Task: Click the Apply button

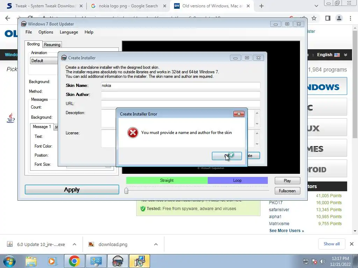Action: 72,189
